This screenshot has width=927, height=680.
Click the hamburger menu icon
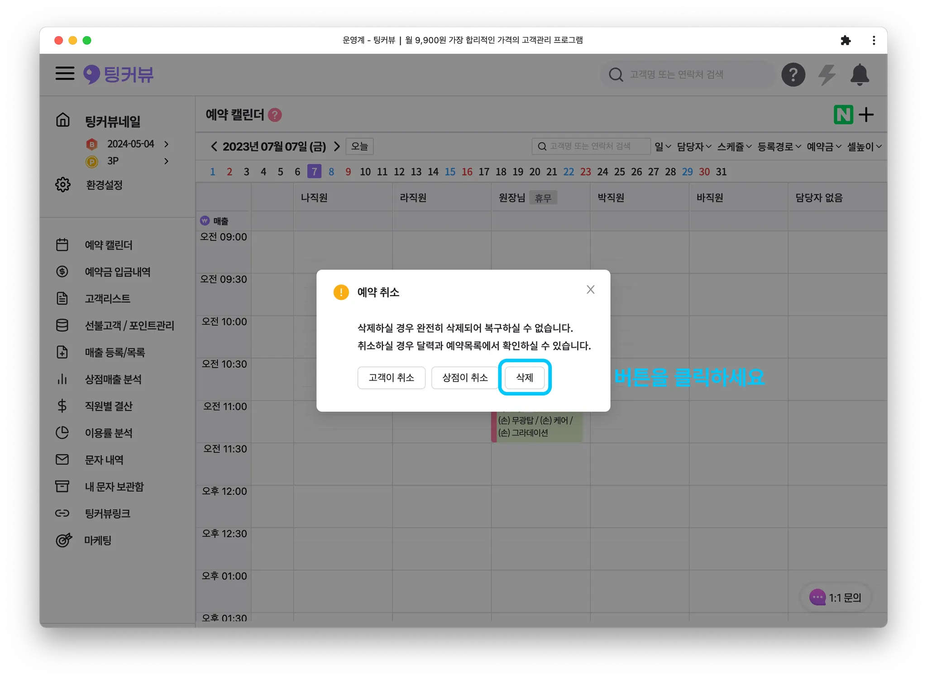65,73
